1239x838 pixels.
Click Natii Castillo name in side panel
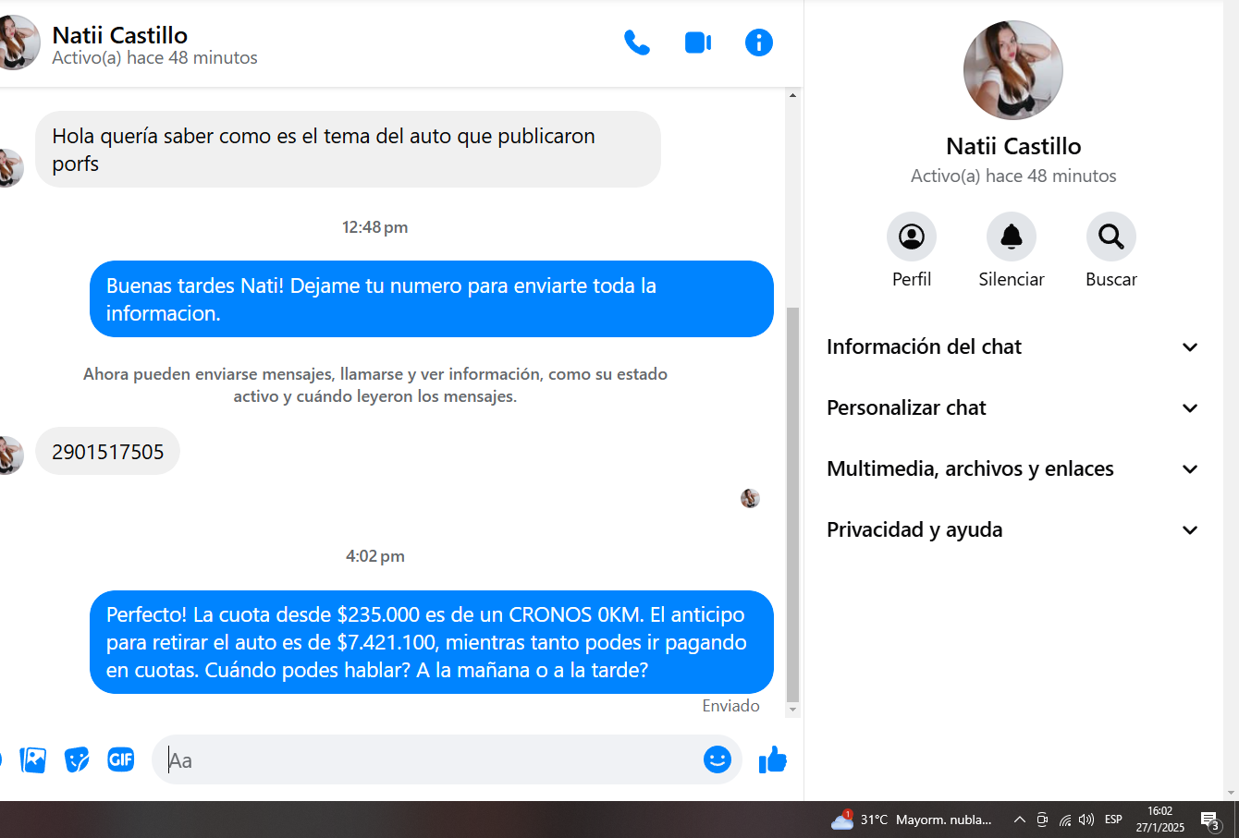tap(1013, 146)
